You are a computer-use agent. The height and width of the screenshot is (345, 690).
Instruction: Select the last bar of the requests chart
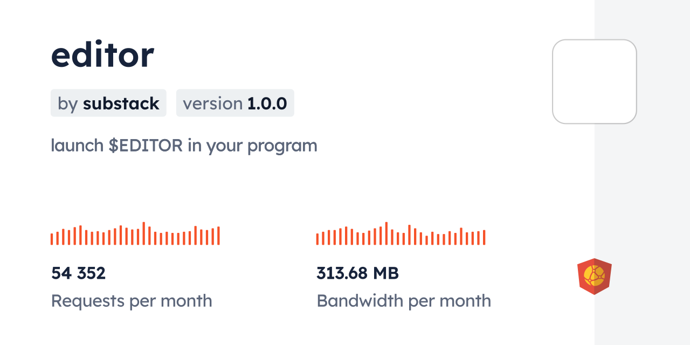[x=218, y=236]
